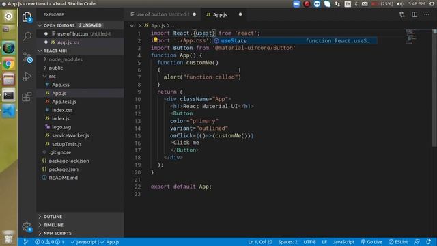Select App.js src in Open Editors

tap(81, 42)
